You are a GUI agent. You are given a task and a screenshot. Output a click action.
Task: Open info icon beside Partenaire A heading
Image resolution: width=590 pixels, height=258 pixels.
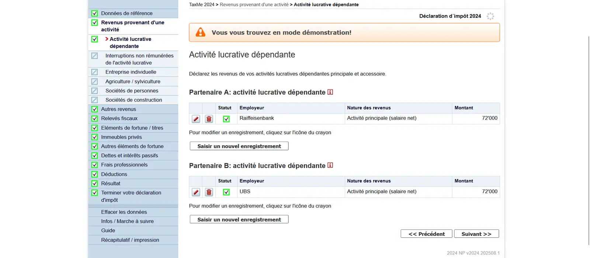[330, 92]
